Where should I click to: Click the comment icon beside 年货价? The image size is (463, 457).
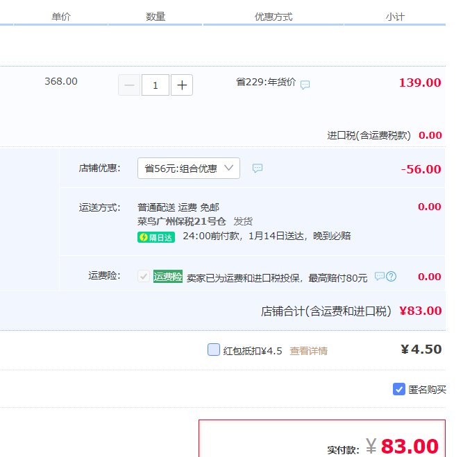pyautogui.click(x=305, y=85)
